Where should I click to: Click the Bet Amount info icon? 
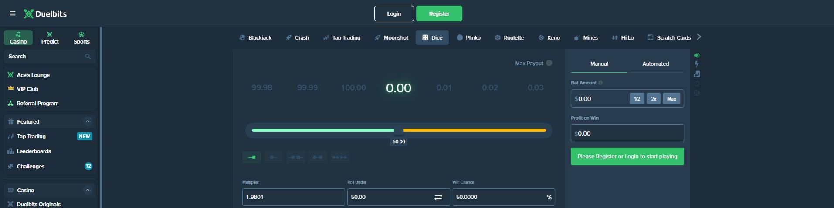click(600, 83)
